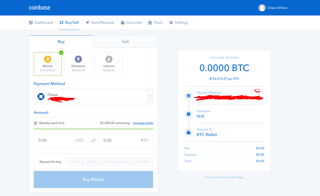Open the fees 'here' link
The width and height of the screenshot is (320, 196).
240,177
